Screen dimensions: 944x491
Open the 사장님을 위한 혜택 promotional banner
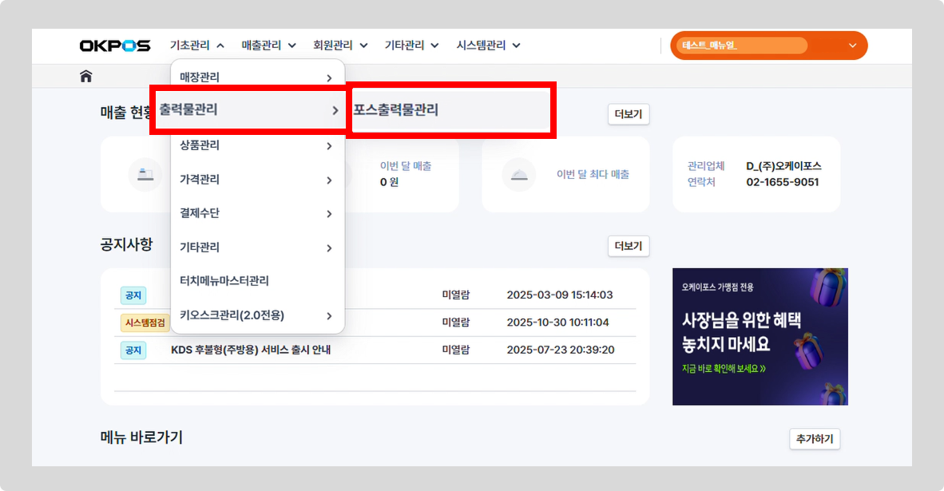760,336
